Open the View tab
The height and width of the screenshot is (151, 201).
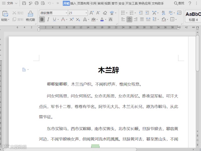(x=107, y=3)
